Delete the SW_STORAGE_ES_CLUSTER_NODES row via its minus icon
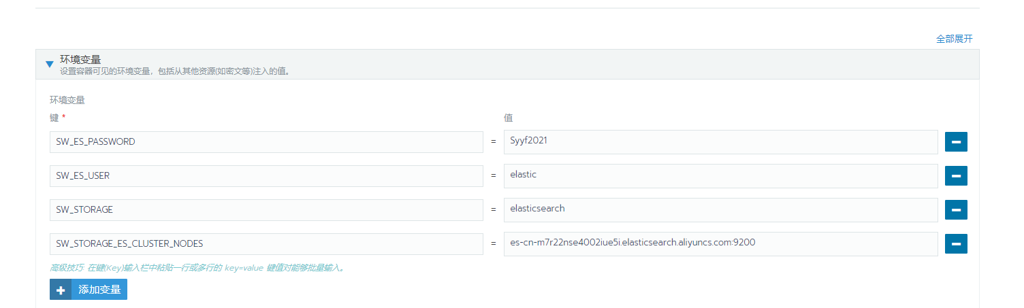Viewport: 1024px width, 308px height. pyautogui.click(x=956, y=244)
